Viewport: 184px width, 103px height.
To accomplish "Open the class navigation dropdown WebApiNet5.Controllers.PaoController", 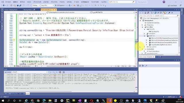I will coord(69,12).
